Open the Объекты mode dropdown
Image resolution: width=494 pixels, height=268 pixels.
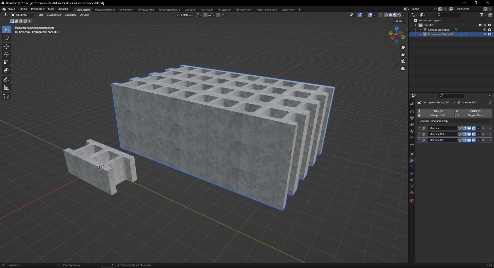point(23,15)
